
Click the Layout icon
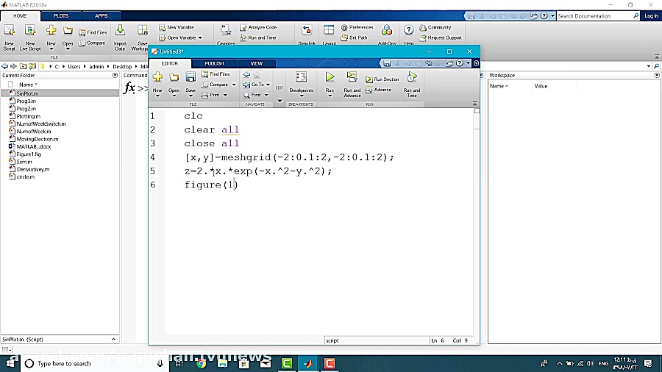[329, 30]
